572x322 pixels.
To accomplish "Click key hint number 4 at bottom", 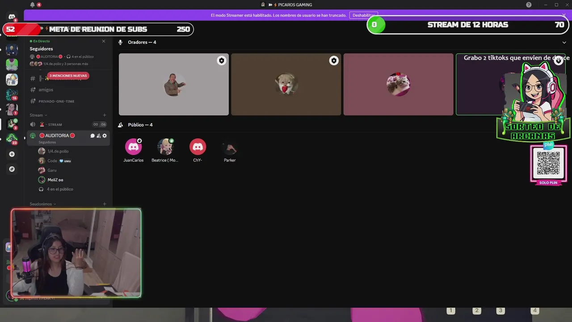I will click(534, 310).
